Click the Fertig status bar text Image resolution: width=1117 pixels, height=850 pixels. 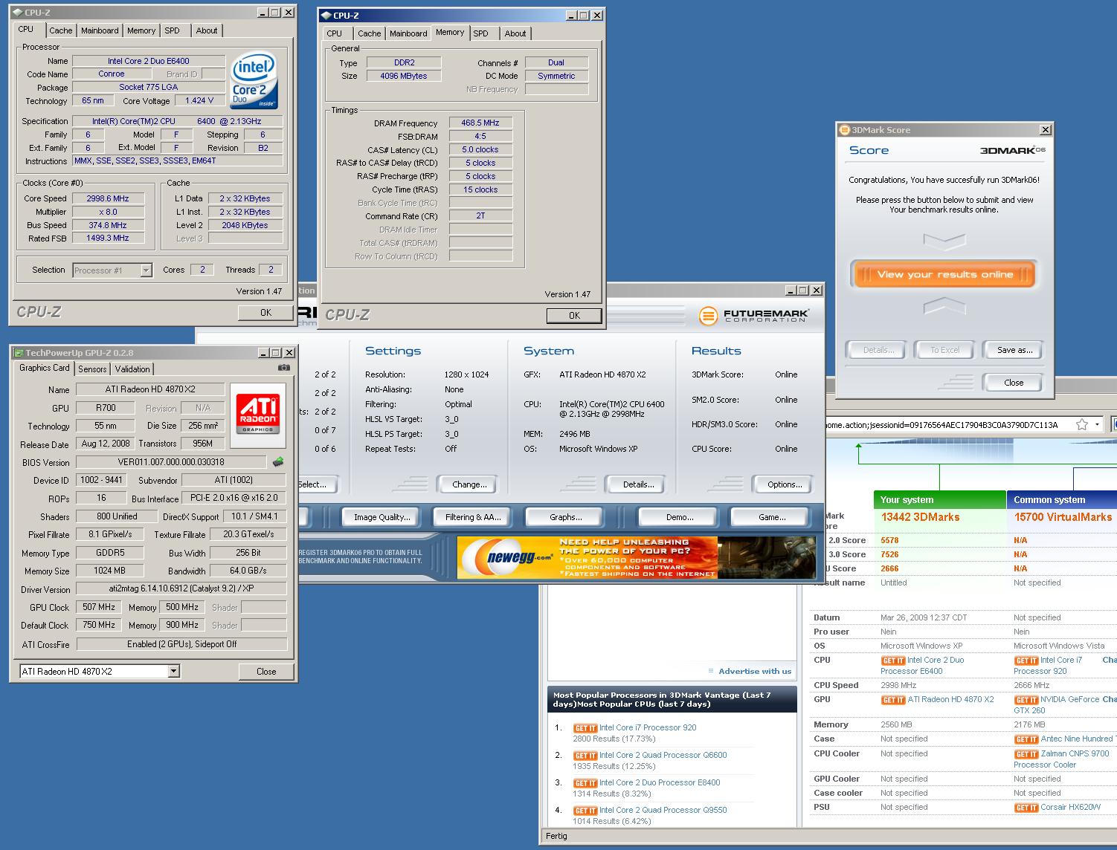click(556, 836)
